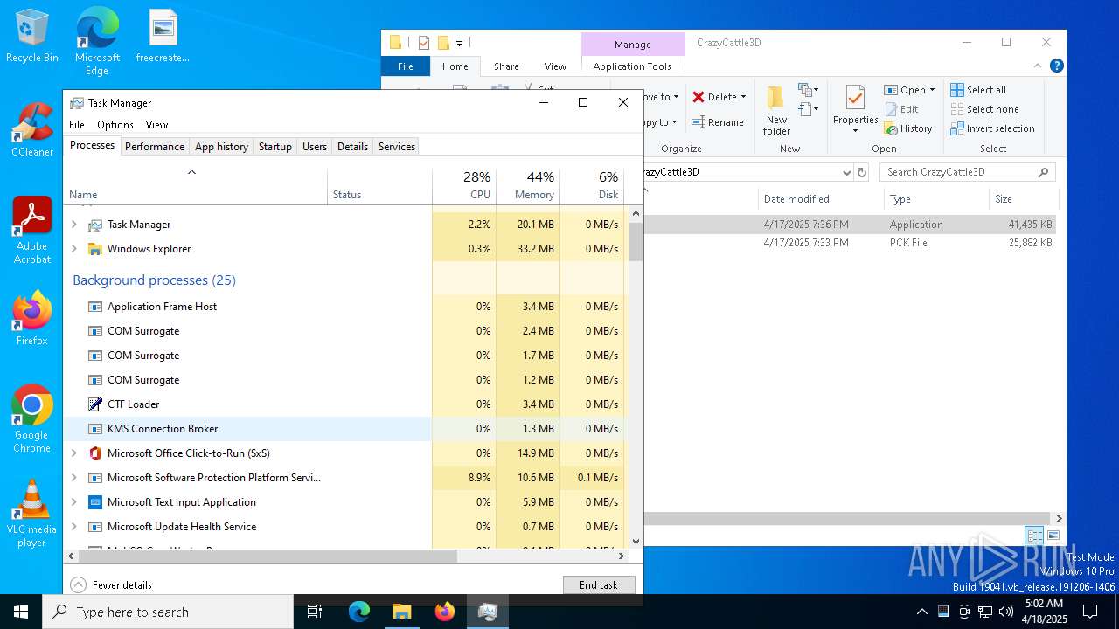Collapse the Explorer ribbon with chevron
1119x629 pixels.
pos(1039,66)
